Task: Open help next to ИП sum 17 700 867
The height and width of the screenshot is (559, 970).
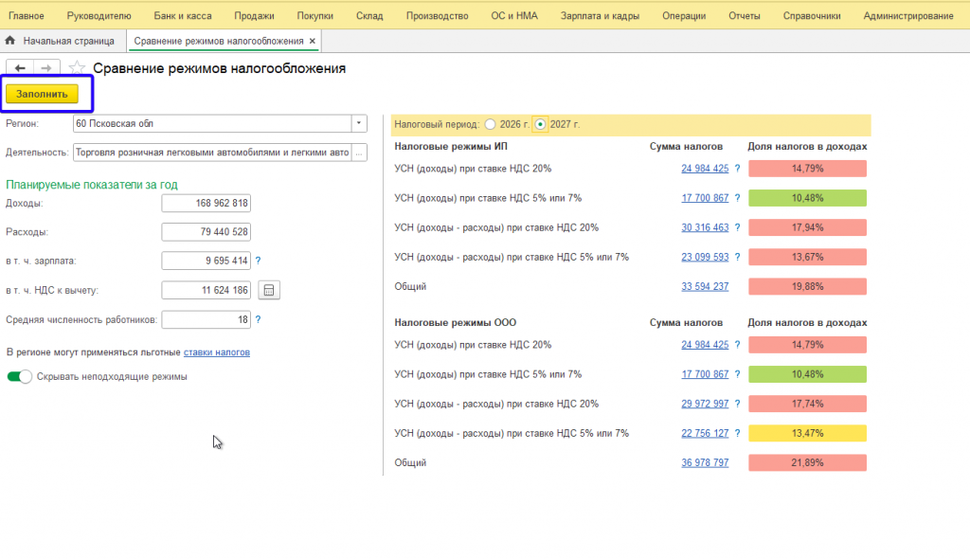Action: click(x=737, y=198)
